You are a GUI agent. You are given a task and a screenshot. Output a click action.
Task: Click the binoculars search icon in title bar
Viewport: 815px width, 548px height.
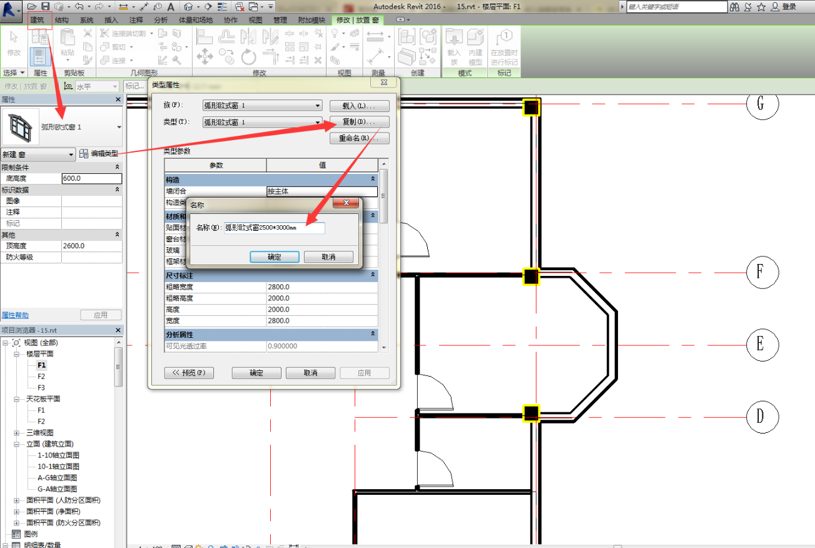point(734,6)
